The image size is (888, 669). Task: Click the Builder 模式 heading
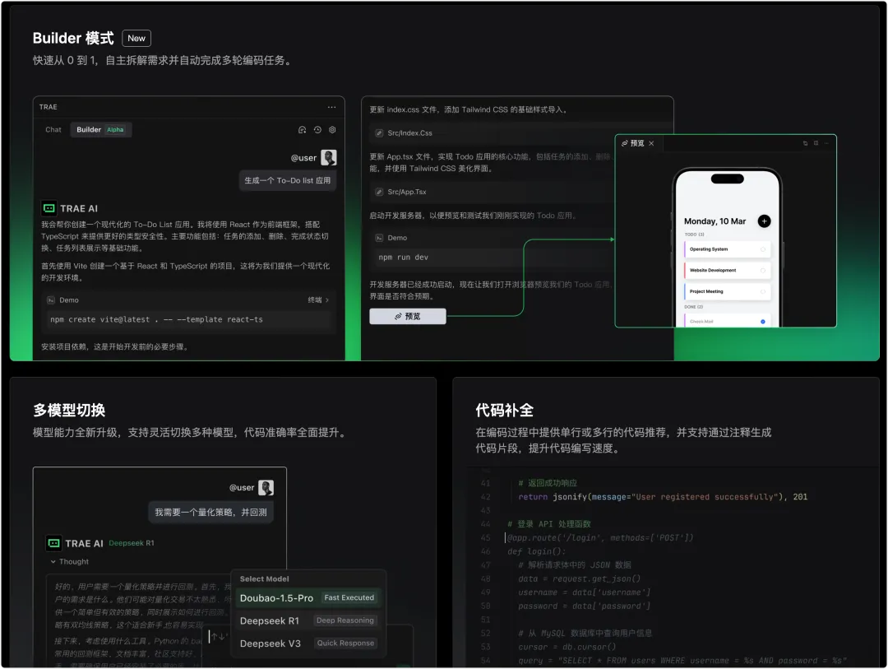click(x=73, y=38)
